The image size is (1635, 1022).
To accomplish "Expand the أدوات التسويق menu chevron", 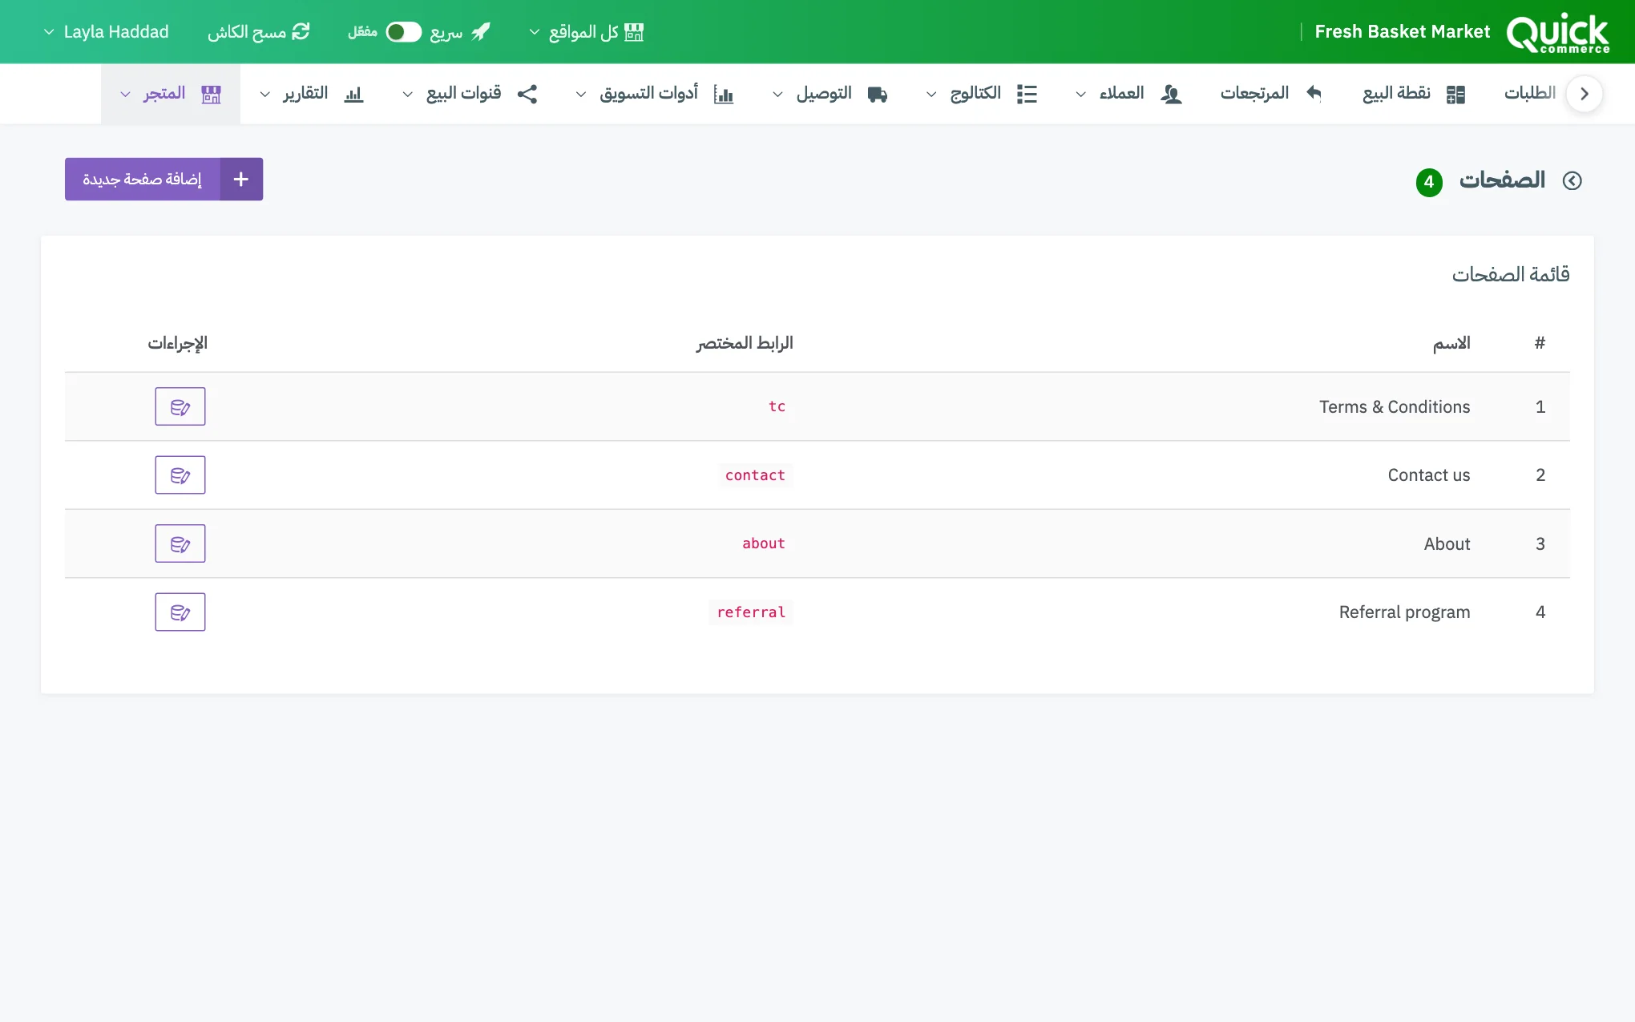I will (x=581, y=95).
